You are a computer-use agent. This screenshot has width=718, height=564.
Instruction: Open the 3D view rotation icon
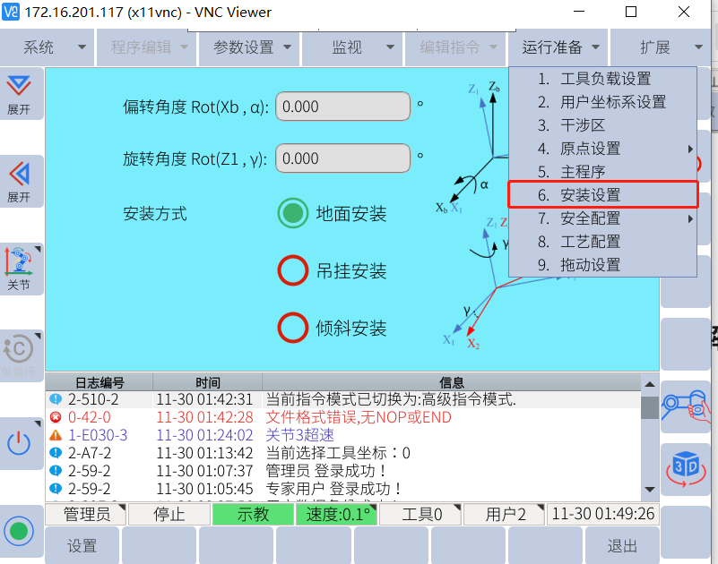[686, 468]
